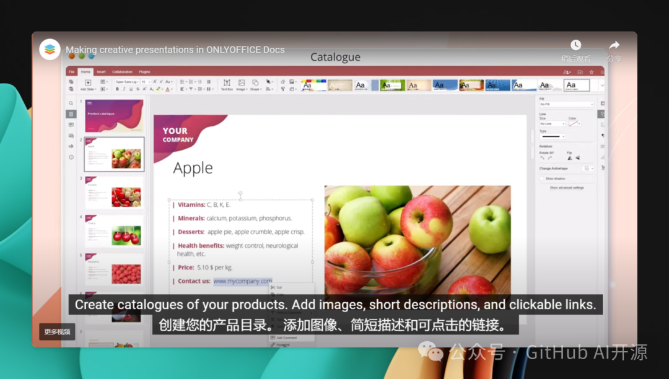This screenshot has width=669, height=379.
Task: Decrease font size with the smaller A icon
Action: click(161, 82)
